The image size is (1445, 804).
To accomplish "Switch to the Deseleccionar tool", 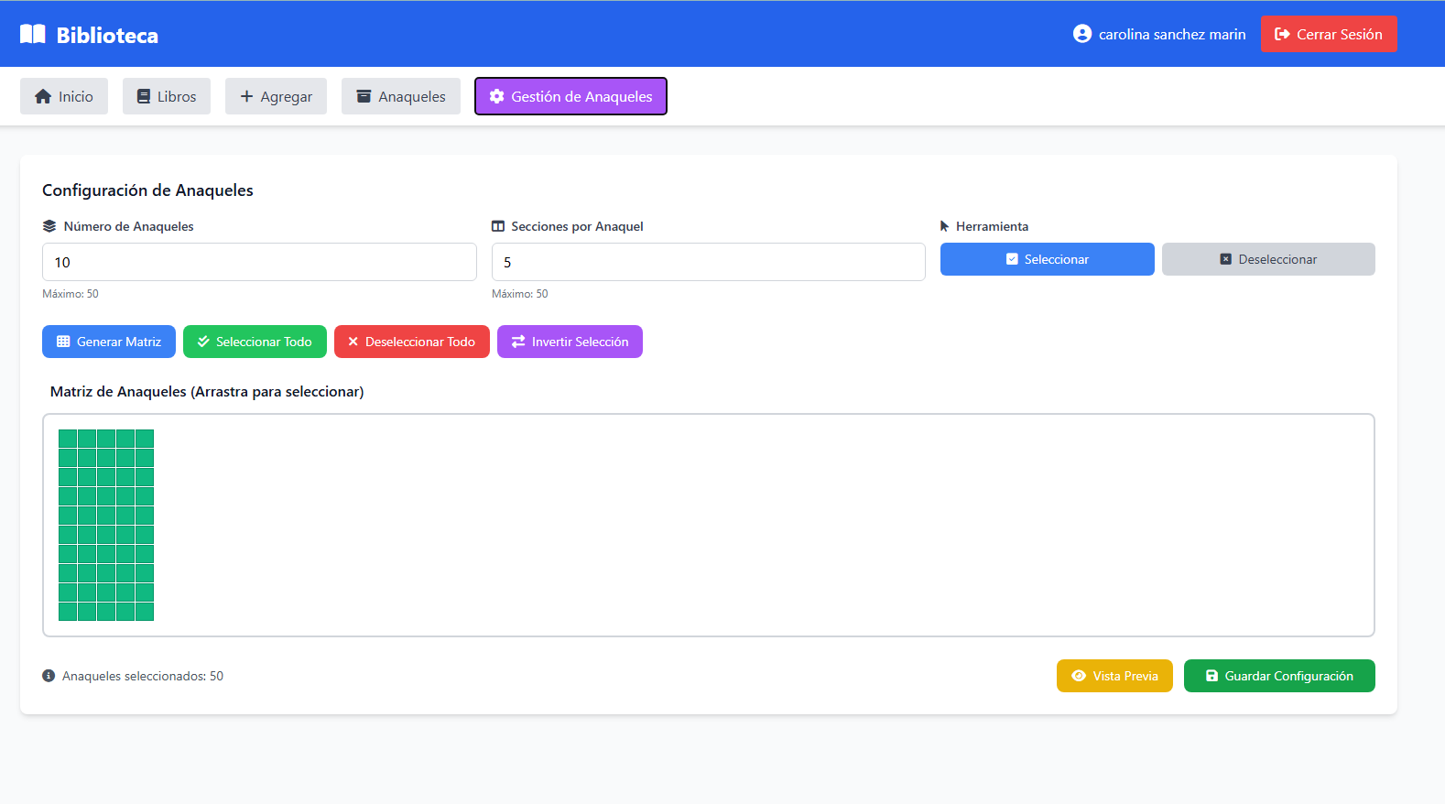I will 1267,259.
